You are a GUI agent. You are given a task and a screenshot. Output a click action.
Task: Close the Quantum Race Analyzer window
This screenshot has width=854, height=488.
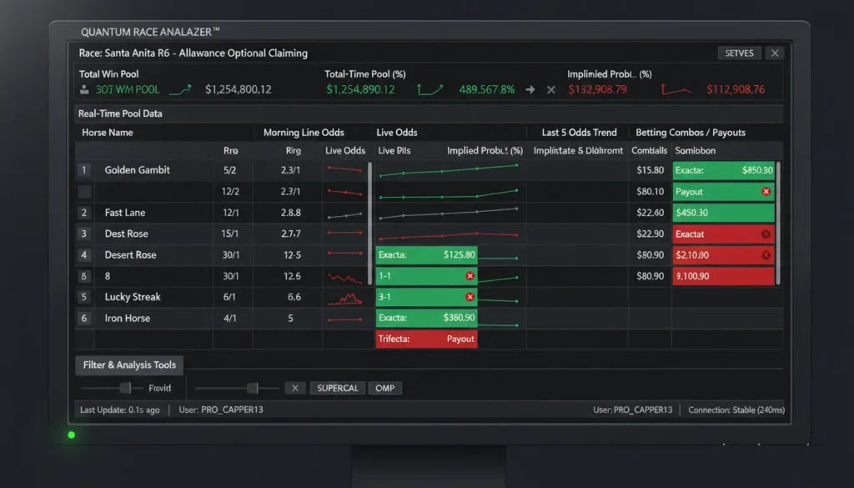[775, 53]
